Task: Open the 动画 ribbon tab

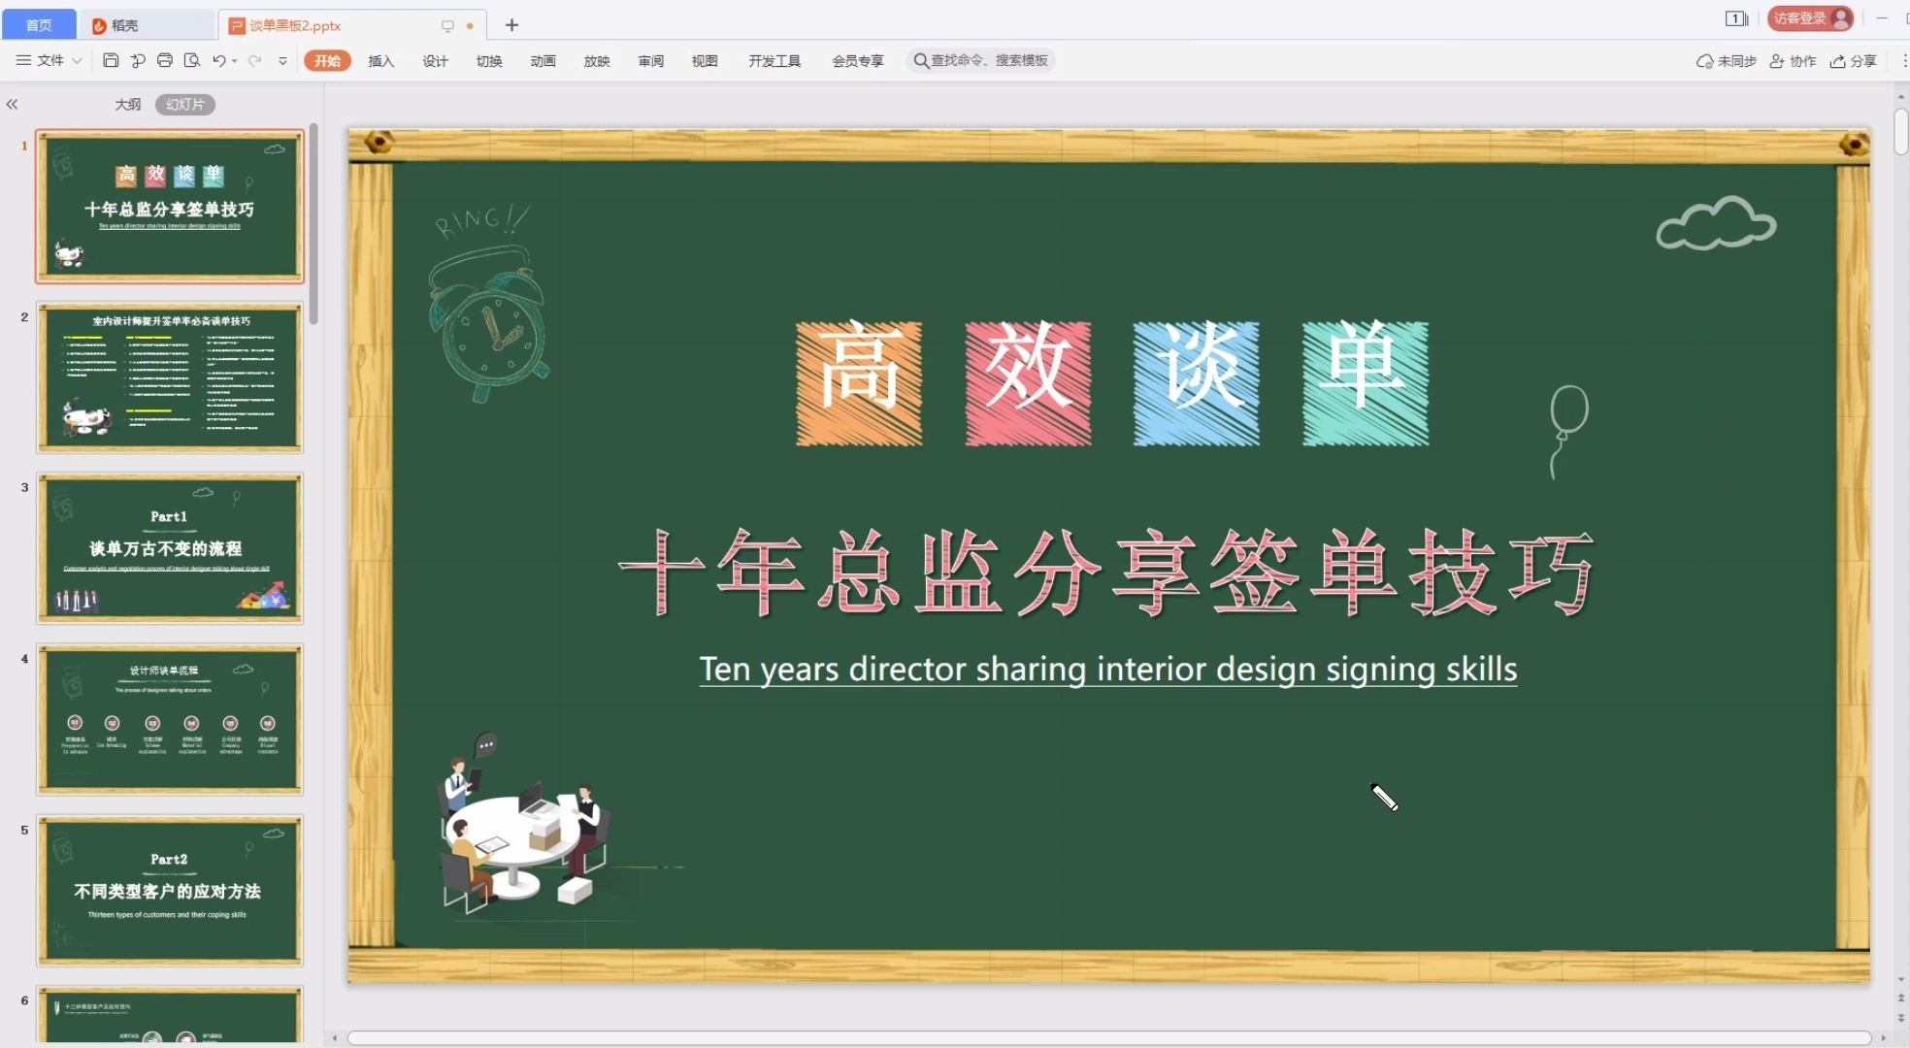Action: point(543,61)
